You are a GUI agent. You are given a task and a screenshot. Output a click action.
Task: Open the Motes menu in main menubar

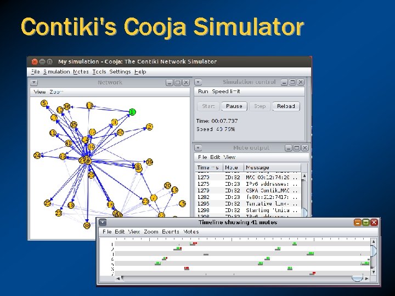pyautogui.click(x=81, y=72)
